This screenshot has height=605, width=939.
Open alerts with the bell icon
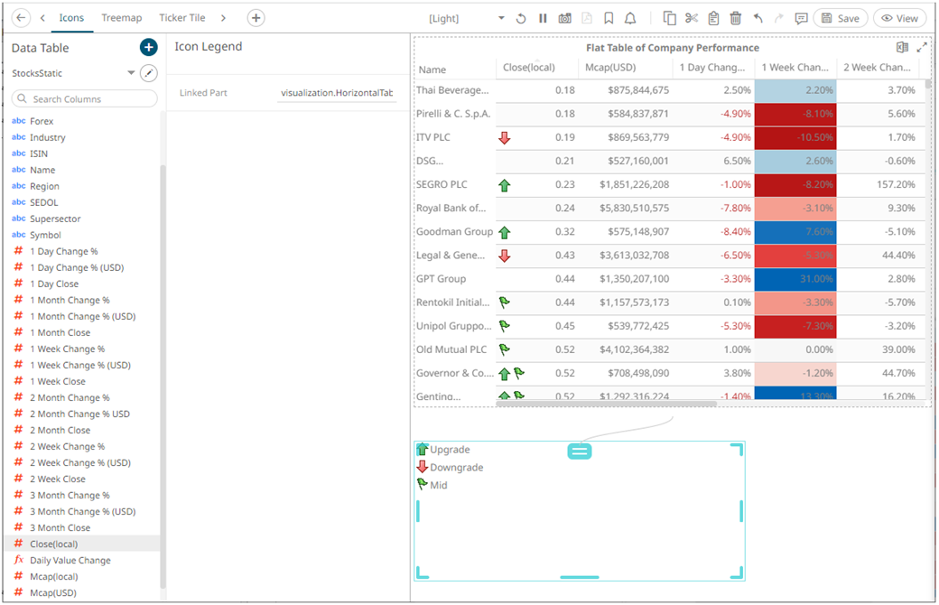coord(630,18)
